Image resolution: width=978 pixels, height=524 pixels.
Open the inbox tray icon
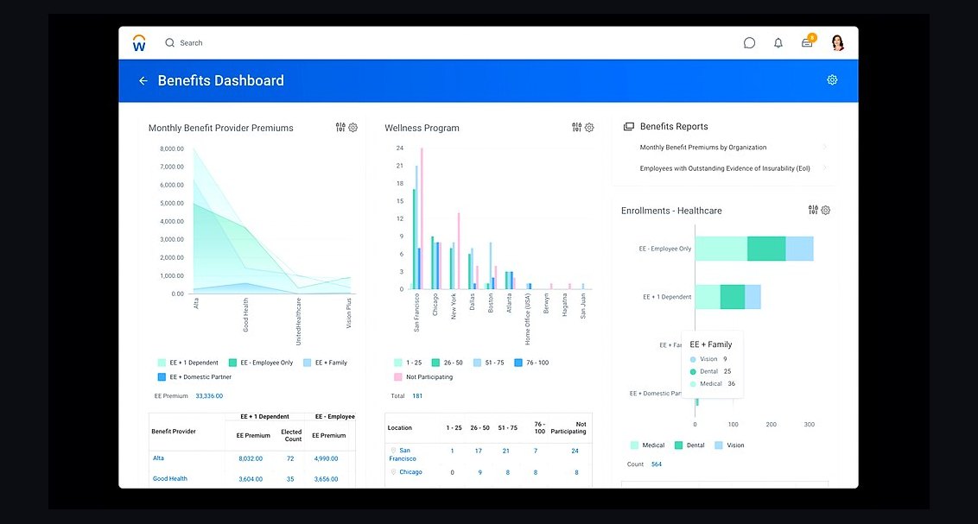click(x=807, y=43)
